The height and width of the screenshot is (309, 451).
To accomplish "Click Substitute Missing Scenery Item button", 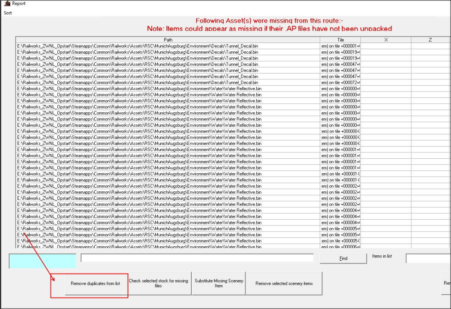I will tap(218, 283).
